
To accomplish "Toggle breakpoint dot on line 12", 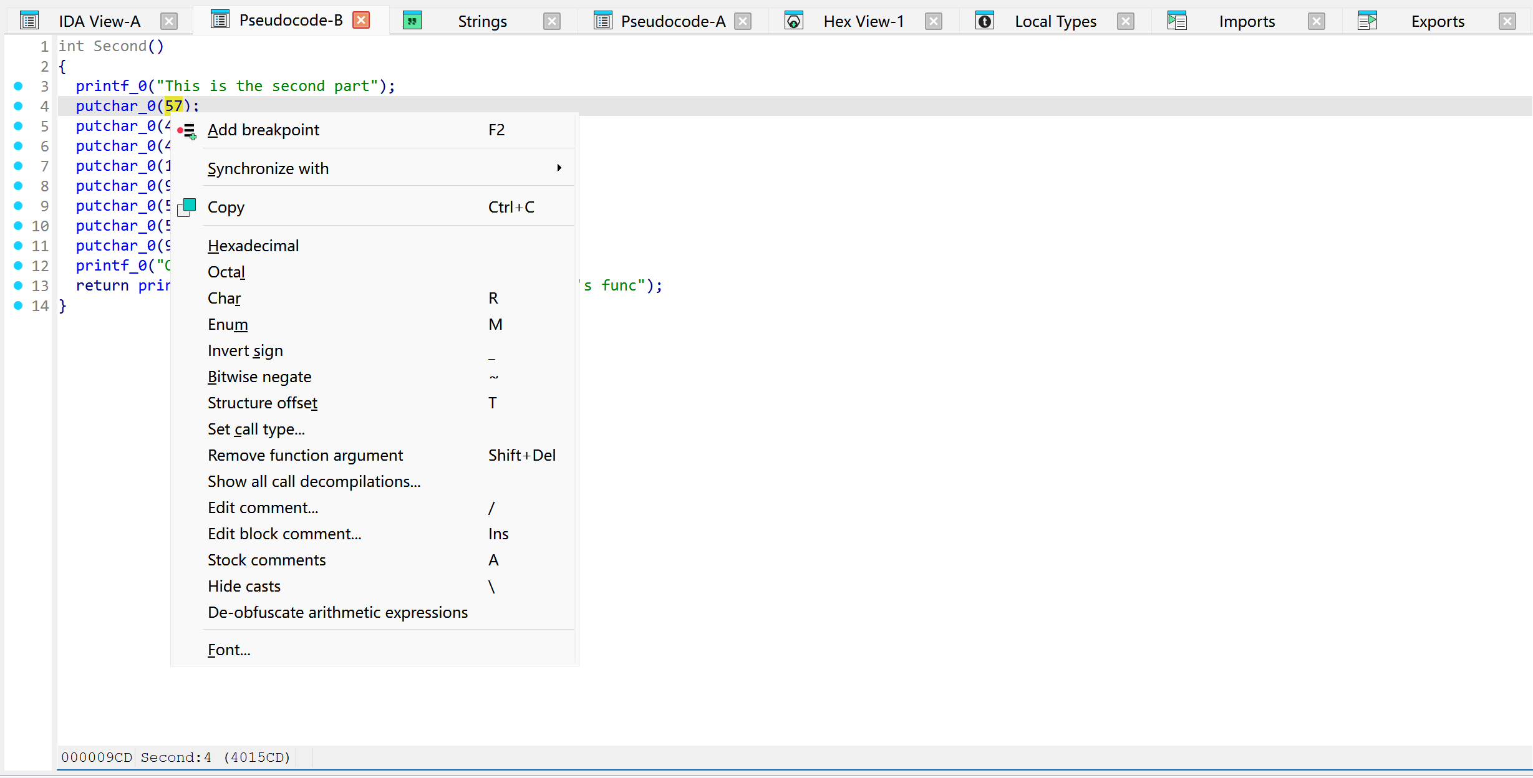I will [x=18, y=266].
